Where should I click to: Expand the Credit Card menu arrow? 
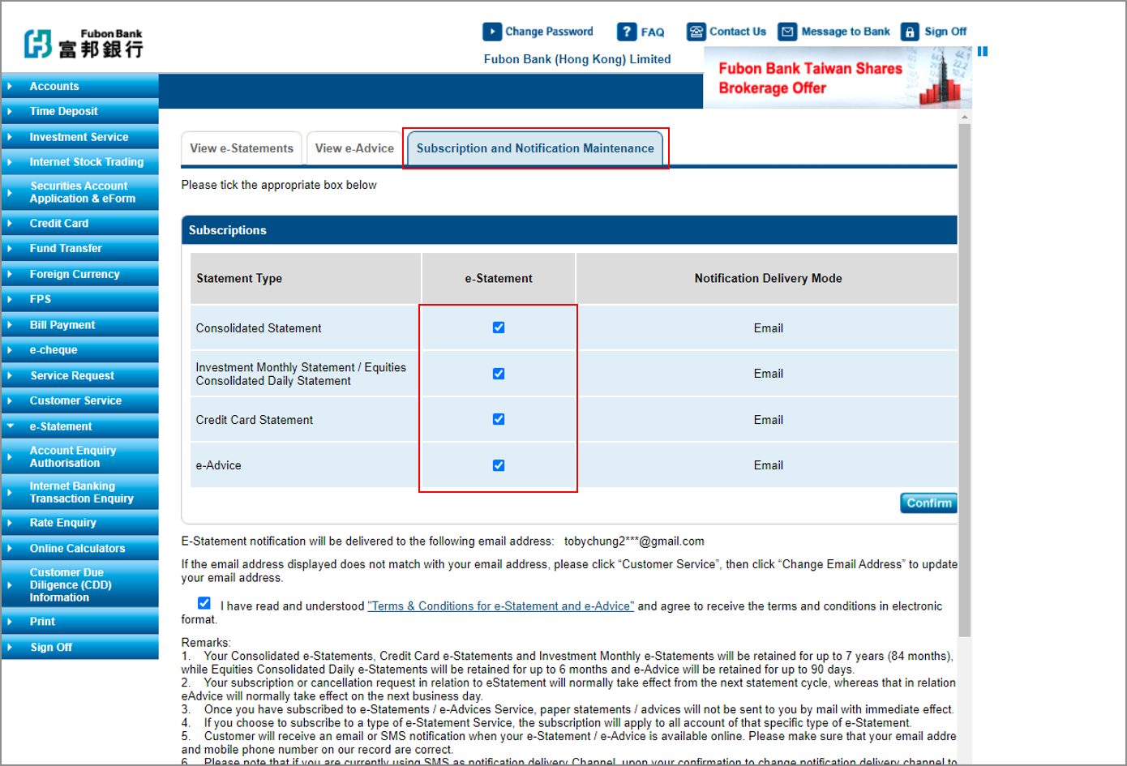click(x=10, y=223)
